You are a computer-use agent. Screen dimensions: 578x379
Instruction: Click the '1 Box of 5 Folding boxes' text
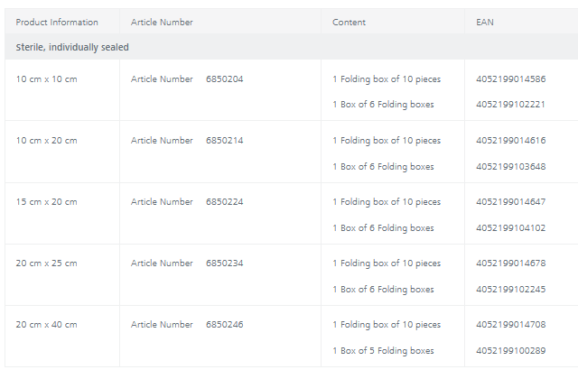383,351
